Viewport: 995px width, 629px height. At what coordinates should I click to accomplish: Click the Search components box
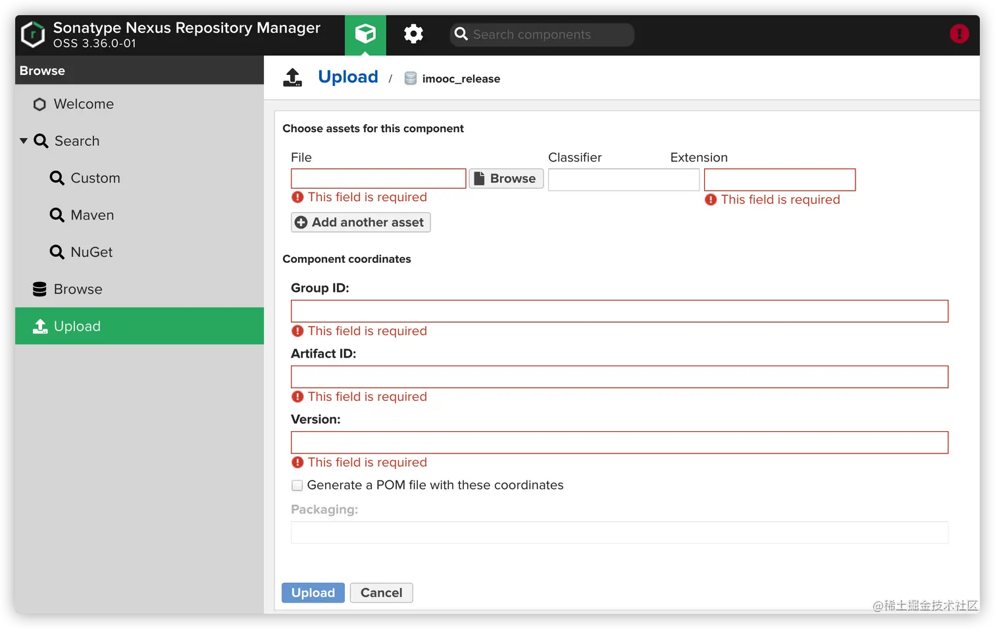[x=549, y=35]
